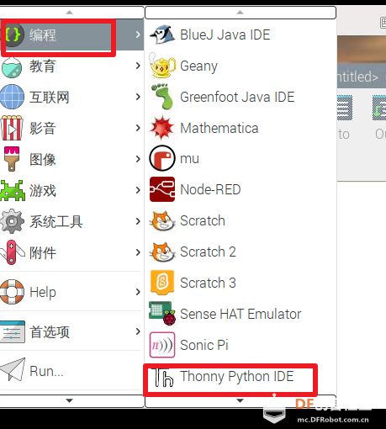Click the mu editor icon
The width and height of the screenshot is (386, 429).
tap(162, 158)
